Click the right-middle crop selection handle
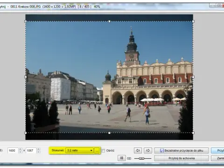The image size is (224, 168). tap(193, 77)
